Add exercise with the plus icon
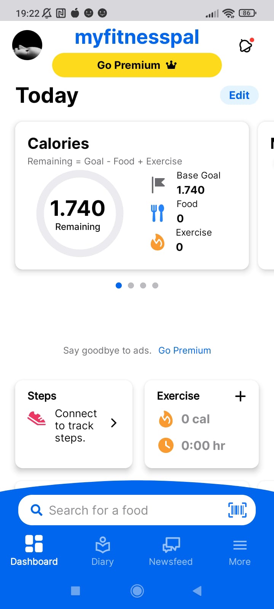 [241, 396]
